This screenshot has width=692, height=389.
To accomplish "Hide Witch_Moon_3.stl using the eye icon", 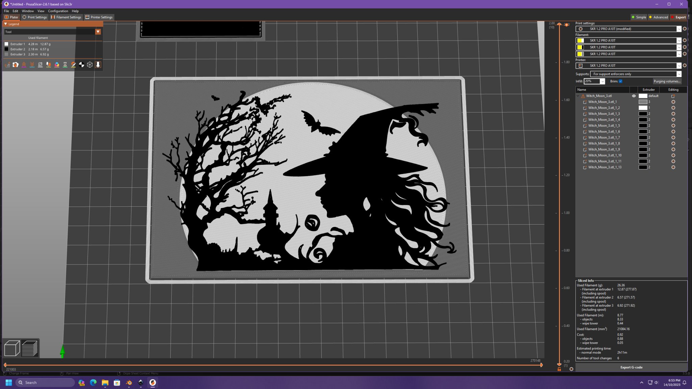I will point(634,96).
